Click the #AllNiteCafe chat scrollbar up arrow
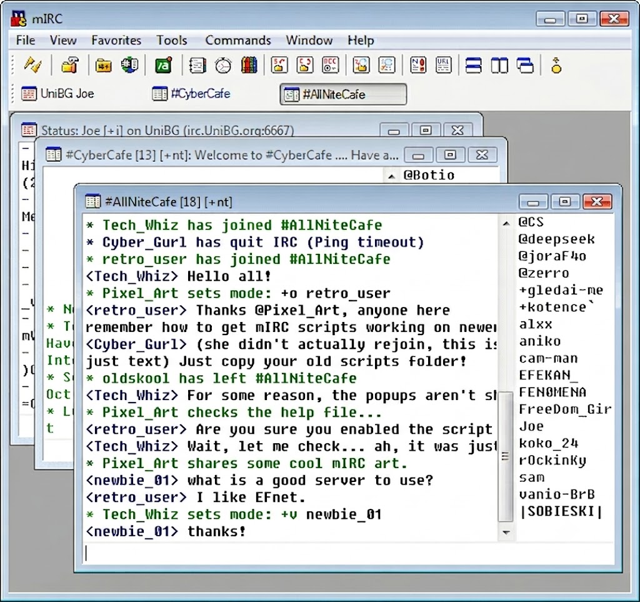The width and height of the screenshot is (640, 602). [x=506, y=223]
